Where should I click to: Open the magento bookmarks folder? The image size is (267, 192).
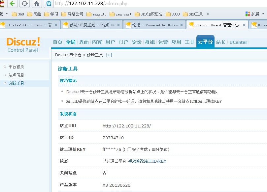point(96,14)
